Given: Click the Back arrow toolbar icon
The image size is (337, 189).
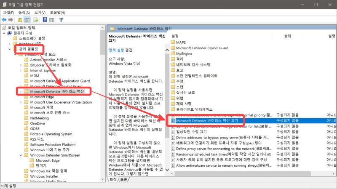Looking at the screenshot, I should click(x=4, y=20).
